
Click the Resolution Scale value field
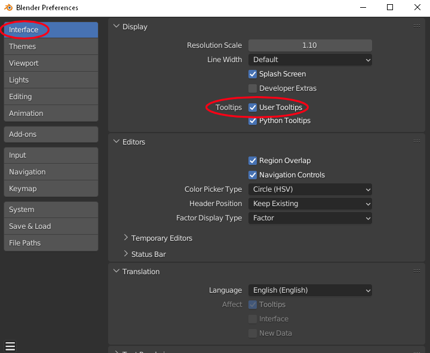point(310,45)
